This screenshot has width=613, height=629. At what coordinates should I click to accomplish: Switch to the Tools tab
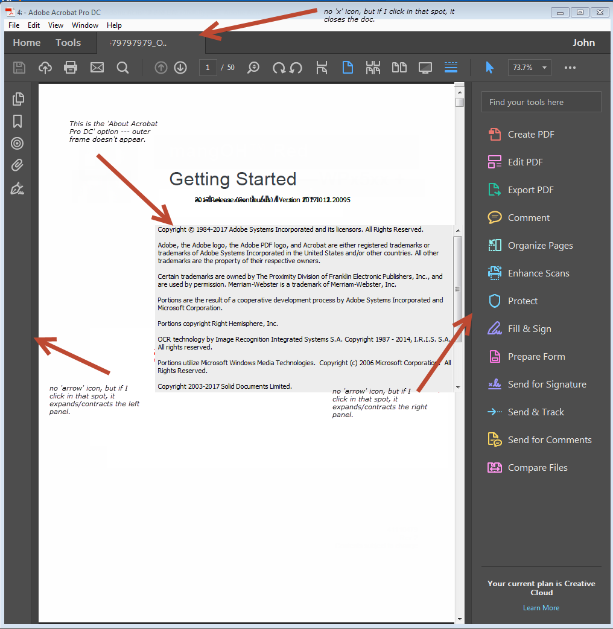68,42
